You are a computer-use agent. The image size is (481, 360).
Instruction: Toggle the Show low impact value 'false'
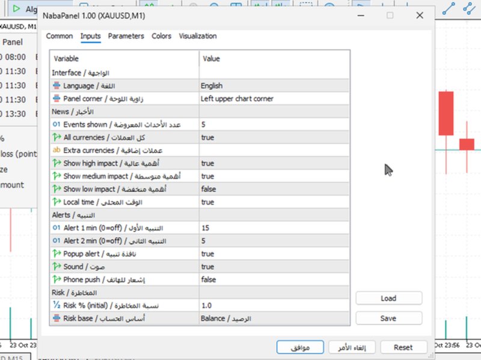274,189
